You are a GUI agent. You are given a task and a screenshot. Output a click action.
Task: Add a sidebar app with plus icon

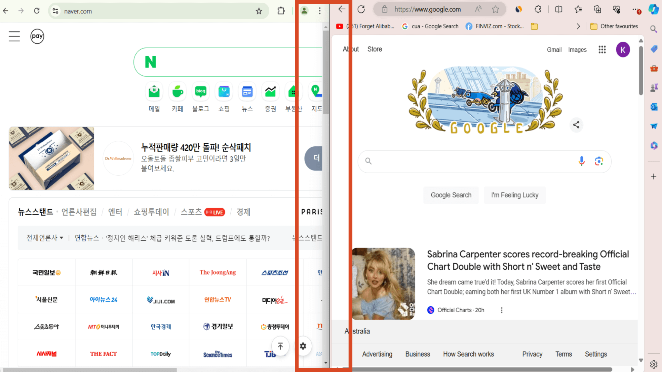[653, 177]
